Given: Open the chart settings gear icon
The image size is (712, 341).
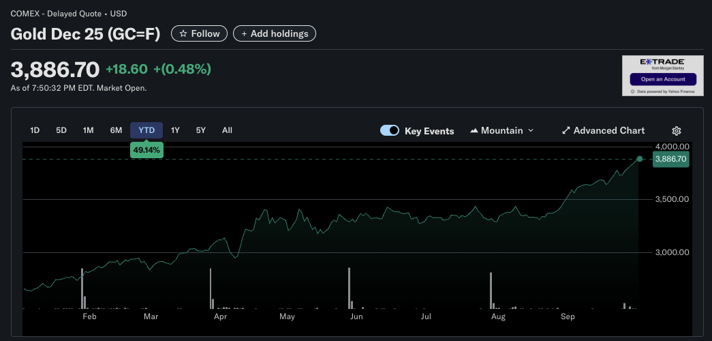Looking at the screenshot, I should 677,131.
